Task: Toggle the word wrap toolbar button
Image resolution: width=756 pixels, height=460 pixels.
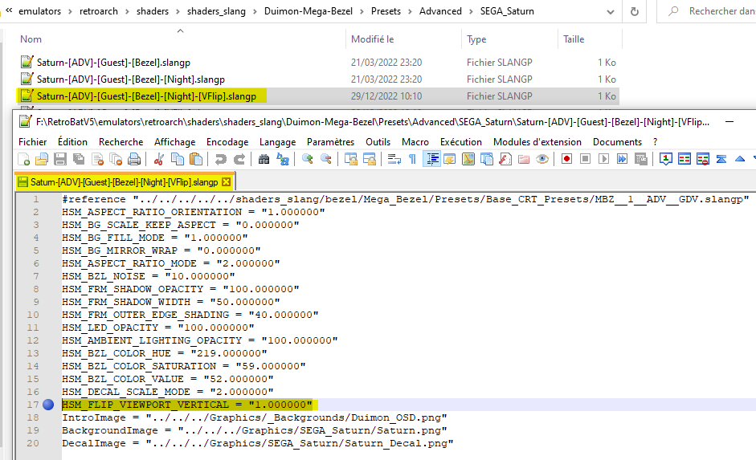Action: pos(394,159)
